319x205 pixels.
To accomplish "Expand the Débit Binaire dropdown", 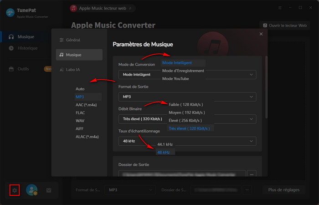I will pyautogui.click(x=187, y=119).
